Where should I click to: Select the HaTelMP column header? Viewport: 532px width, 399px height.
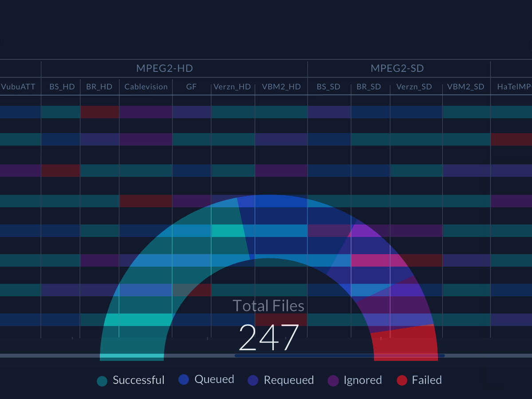(x=514, y=87)
